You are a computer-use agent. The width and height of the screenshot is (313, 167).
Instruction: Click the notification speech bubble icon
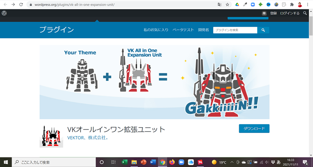click(264, 13)
